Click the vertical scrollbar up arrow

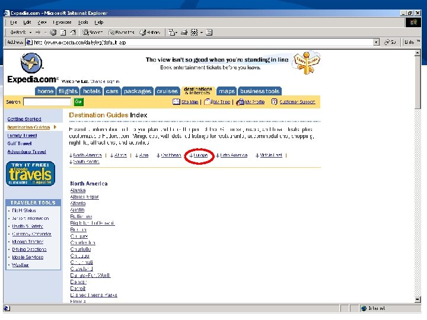[418, 53]
